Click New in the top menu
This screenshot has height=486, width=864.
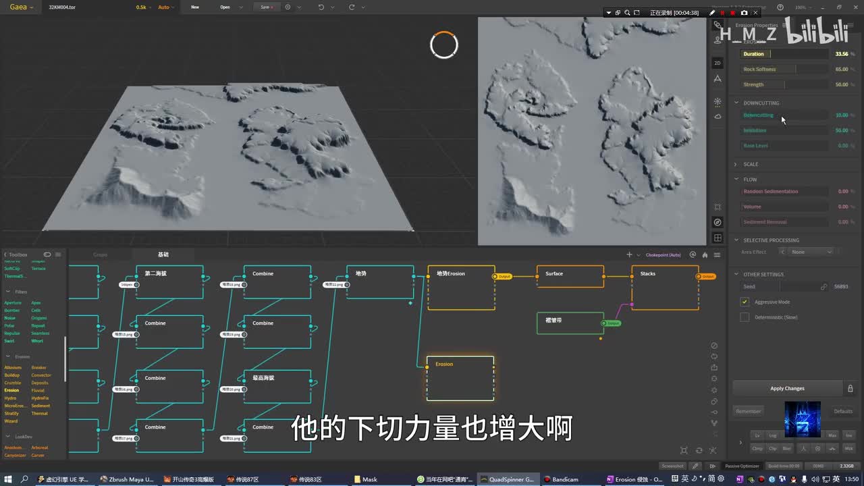tap(195, 7)
